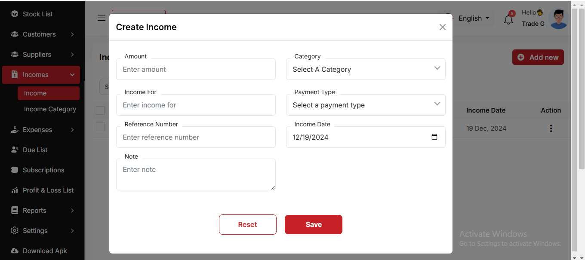Click the notification bell icon

(508, 19)
